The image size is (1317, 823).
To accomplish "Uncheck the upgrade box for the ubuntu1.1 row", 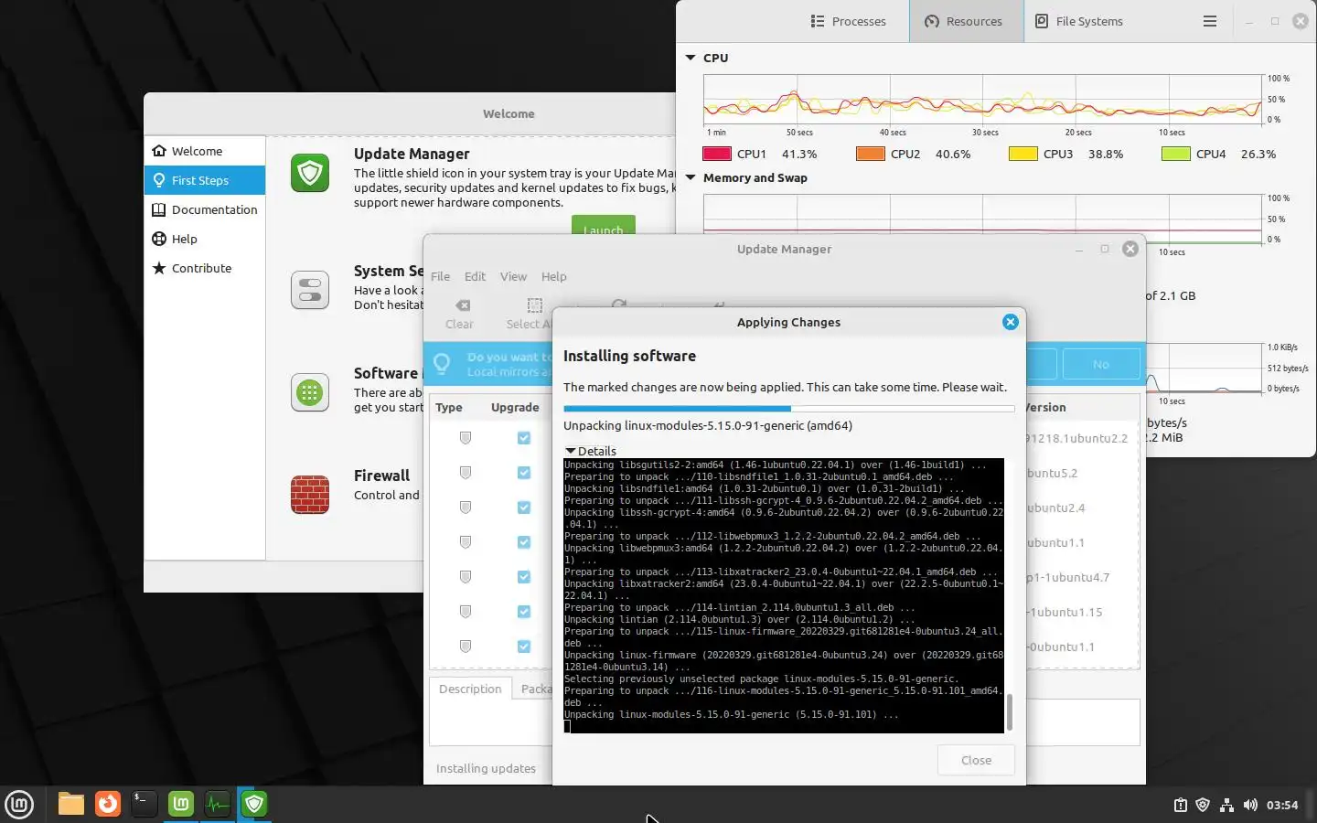I will coord(524,542).
